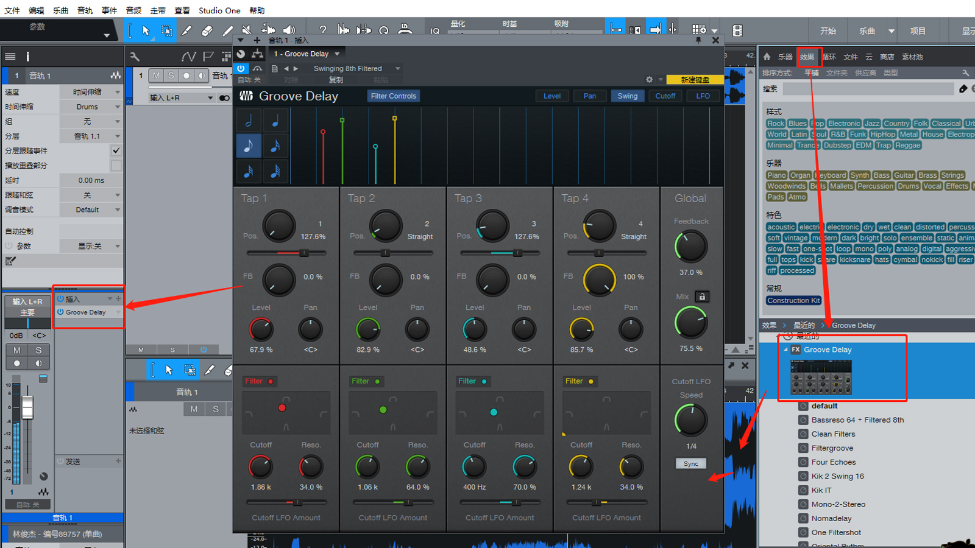Screen dimensions: 975x548
Task: Click the pin icon on the plugin window
Action: pos(698,40)
